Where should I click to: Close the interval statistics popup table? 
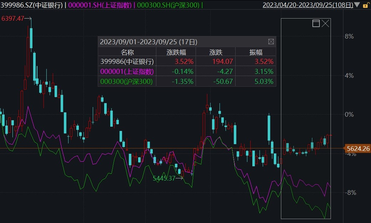point(271,42)
